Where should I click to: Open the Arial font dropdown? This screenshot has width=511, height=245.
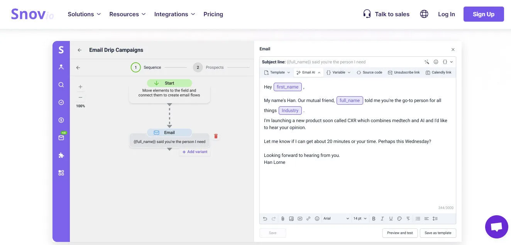pos(336,218)
